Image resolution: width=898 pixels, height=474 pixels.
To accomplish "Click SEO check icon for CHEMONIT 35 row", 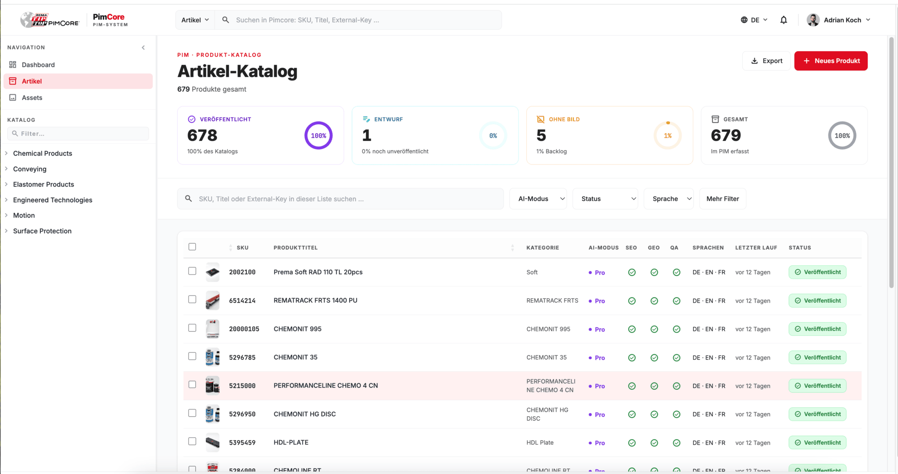I will click(632, 357).
